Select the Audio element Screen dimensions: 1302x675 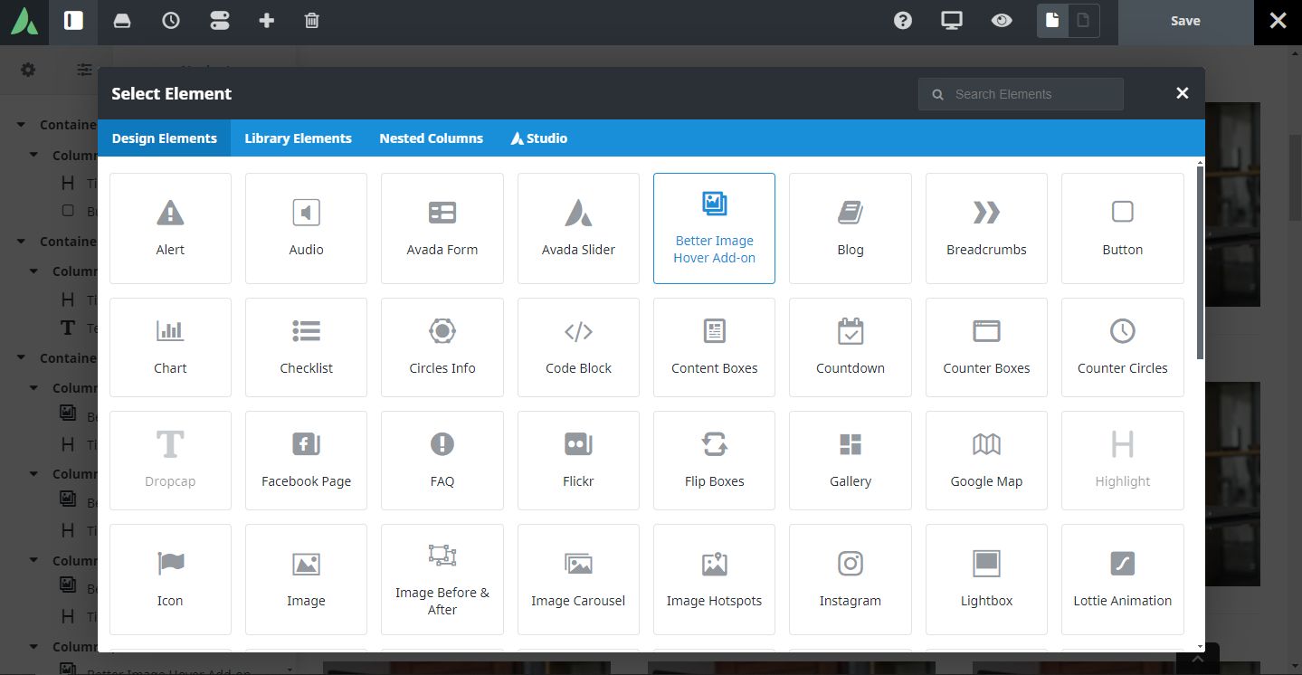[306, 228]
